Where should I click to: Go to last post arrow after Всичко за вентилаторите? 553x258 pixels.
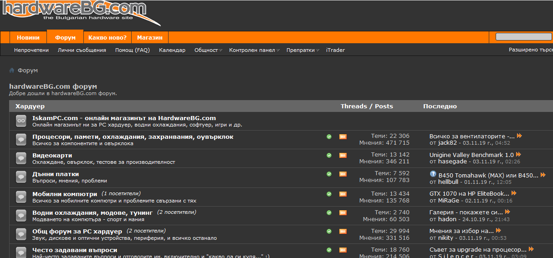[519, 136]
